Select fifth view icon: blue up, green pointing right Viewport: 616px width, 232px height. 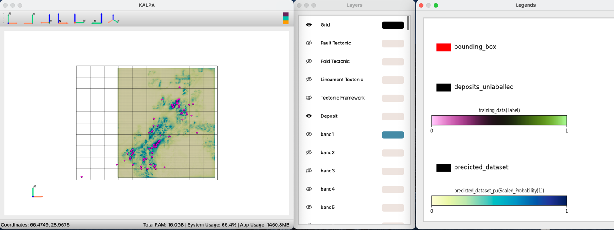click(79, 19)
